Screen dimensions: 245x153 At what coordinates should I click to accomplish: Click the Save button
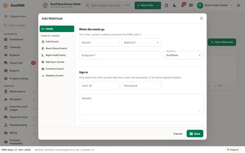(x=195, y=134)
